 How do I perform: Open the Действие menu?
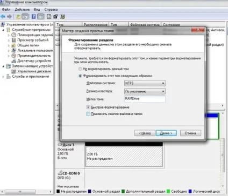pyautogui.click(x=22, y=9)
